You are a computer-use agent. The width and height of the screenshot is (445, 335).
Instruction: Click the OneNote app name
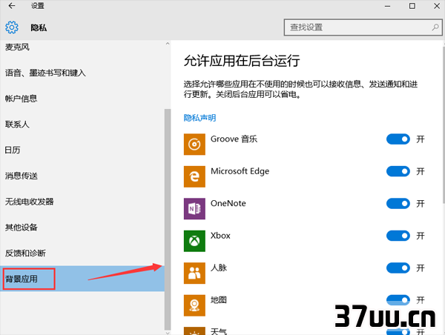coord(228,203)
